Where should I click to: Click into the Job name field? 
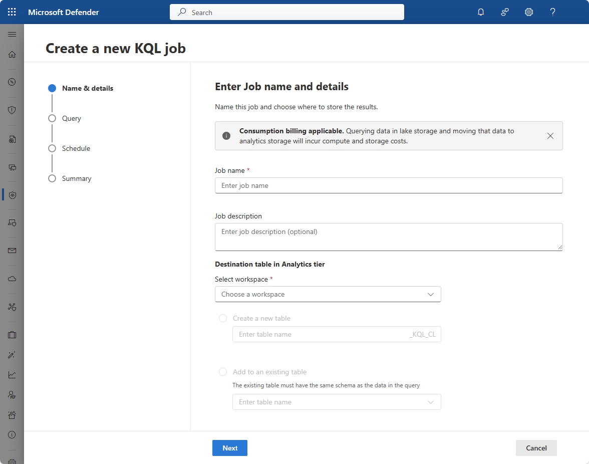coord(388,185)
